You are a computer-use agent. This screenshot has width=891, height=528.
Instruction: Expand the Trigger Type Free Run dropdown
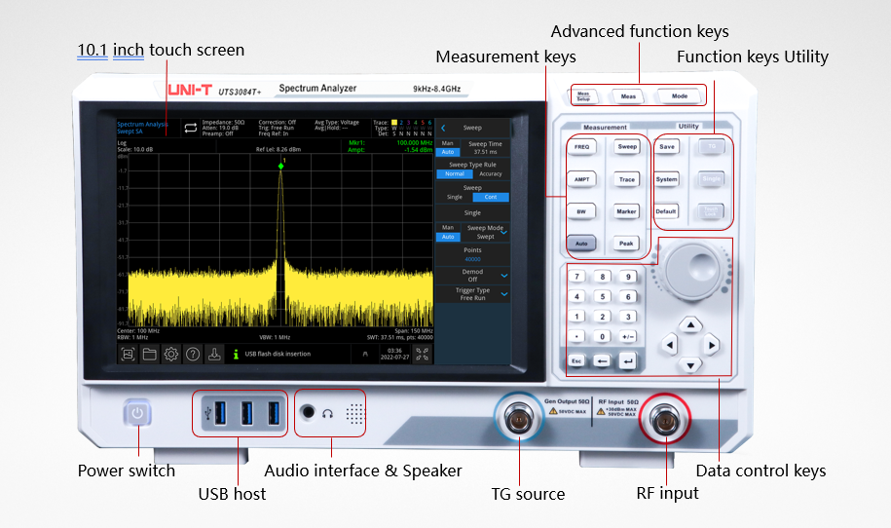coord(503,294)
